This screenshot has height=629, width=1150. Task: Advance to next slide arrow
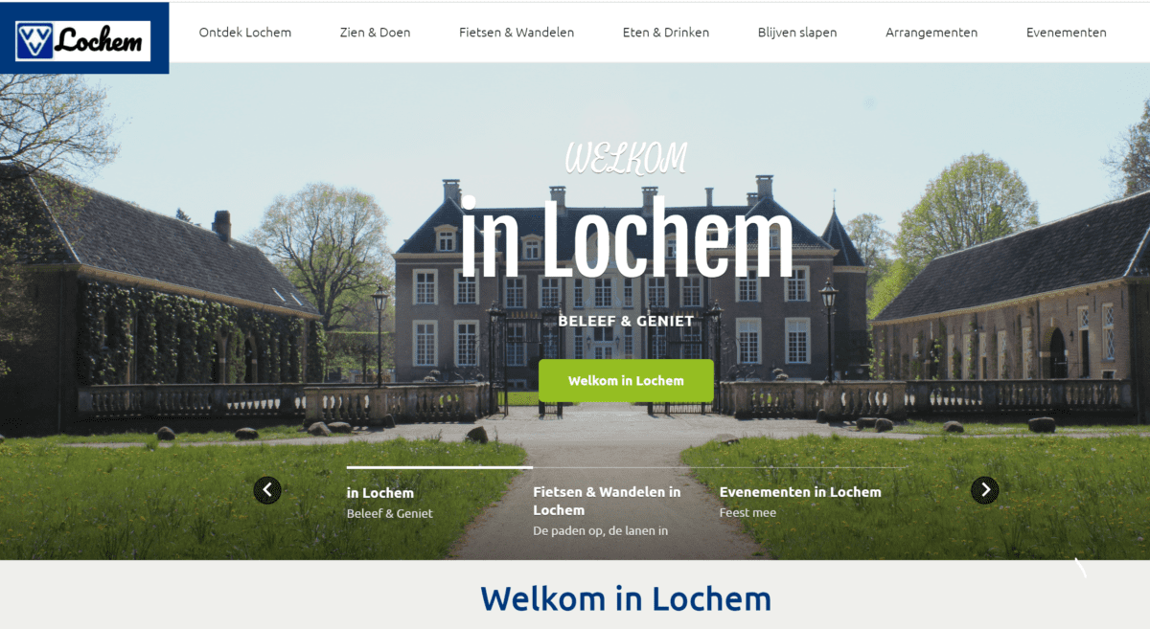click(984, 490)
